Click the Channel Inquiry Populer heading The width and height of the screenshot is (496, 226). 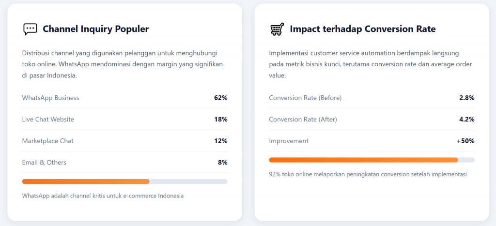click(95, 29)
